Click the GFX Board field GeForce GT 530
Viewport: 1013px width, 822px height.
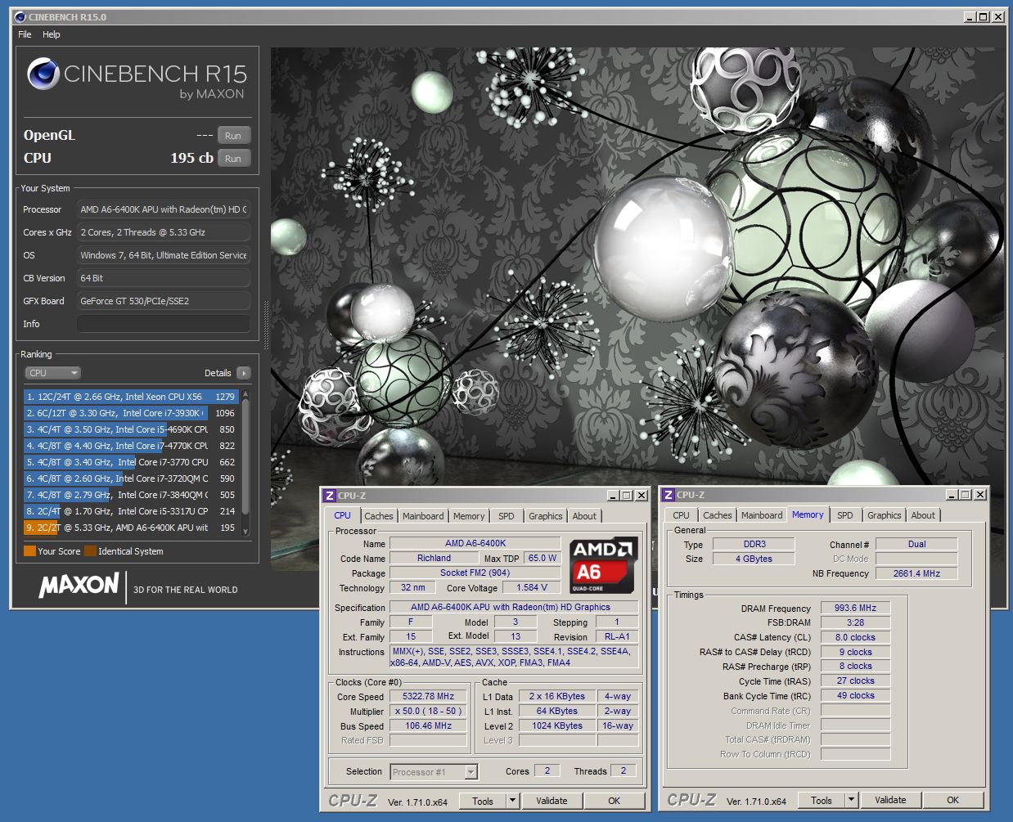click(x=164, y=301)
